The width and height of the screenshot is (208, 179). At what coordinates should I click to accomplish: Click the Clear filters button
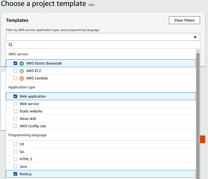point(184,20)
